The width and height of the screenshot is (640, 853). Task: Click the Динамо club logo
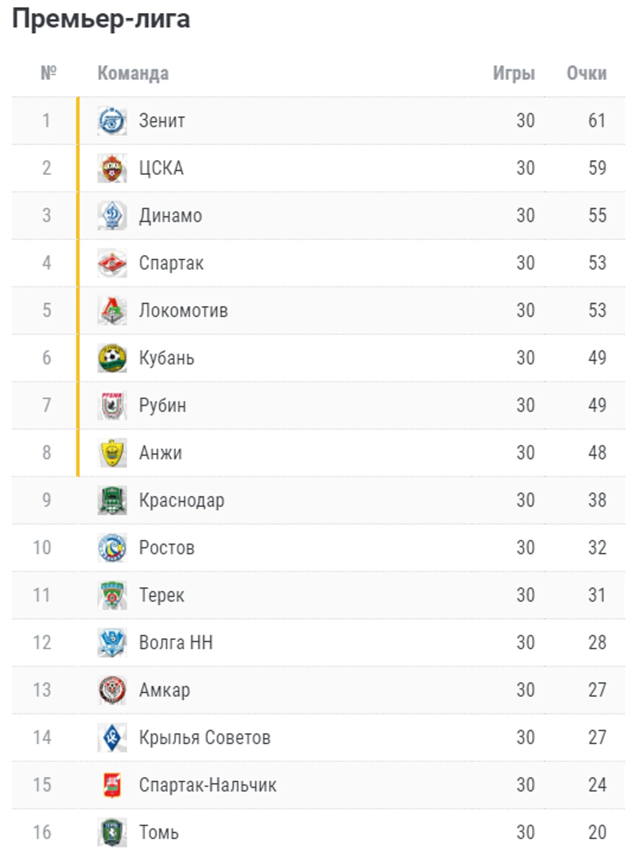click(112, 215)
